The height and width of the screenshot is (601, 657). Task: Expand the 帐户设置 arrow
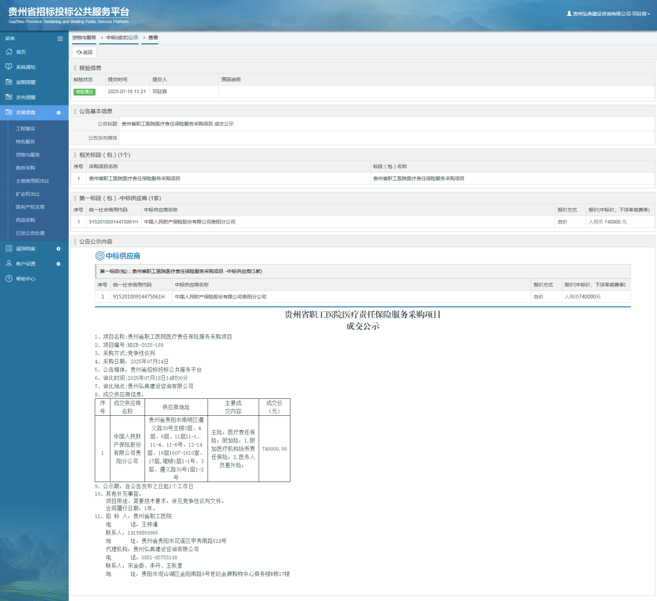tap(59, 264)
